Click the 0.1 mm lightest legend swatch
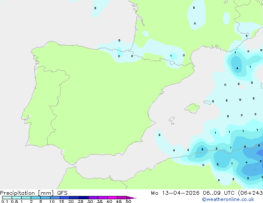Viewport: 263px width, 203px height. point(7,198)
